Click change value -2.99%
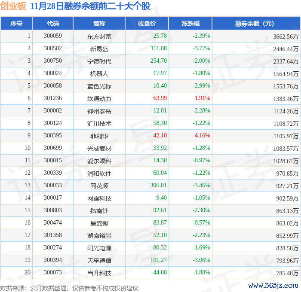The image size is (301, 292). (x=201, y=85)
